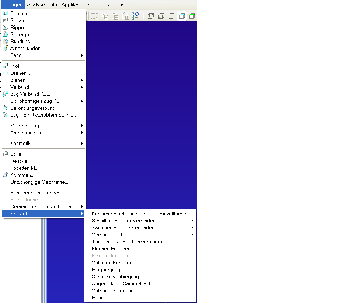The image size is (354, 303).
Task: Click the dashed selection box toolbar icon
Action: pyautogui.click(x=94, y=16)
